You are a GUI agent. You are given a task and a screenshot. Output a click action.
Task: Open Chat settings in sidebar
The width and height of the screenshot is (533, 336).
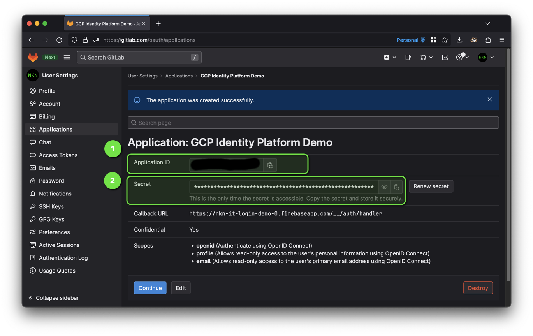(x=71, y=142)
